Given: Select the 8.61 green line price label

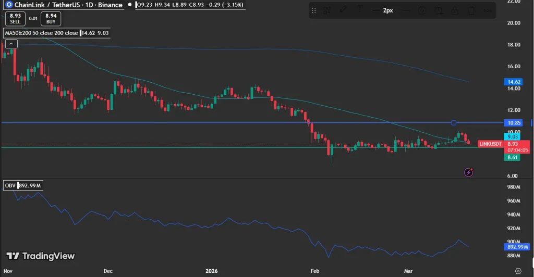Looking at the screenshot, I should coord(512,157).
